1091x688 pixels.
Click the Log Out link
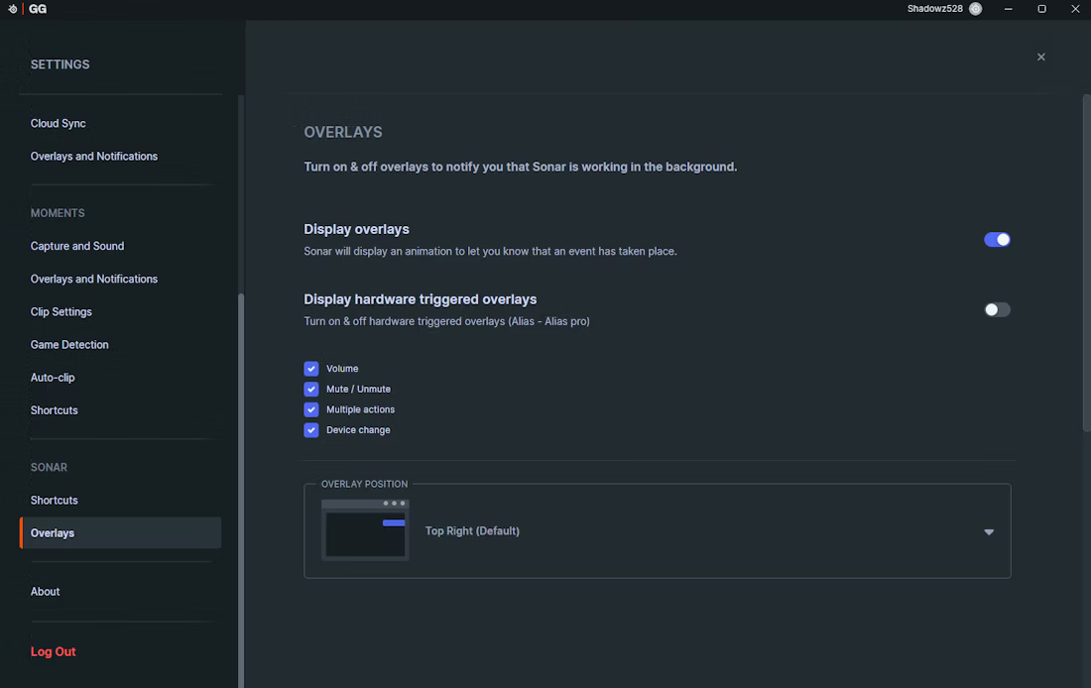pyautogui.click(x=53, y=652)
